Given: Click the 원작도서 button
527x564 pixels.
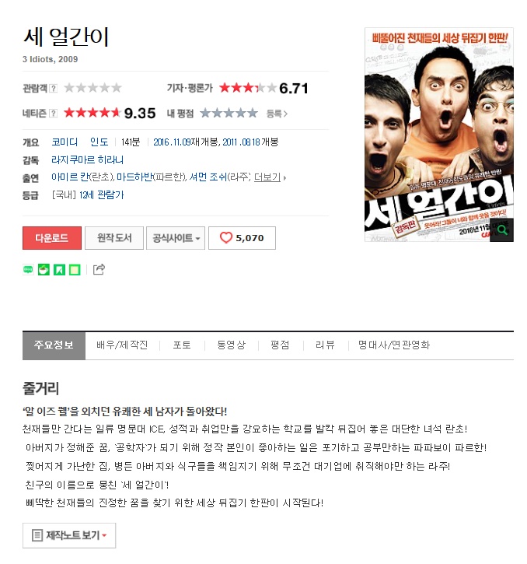Looking at the screenshot, I should [114, 238].
